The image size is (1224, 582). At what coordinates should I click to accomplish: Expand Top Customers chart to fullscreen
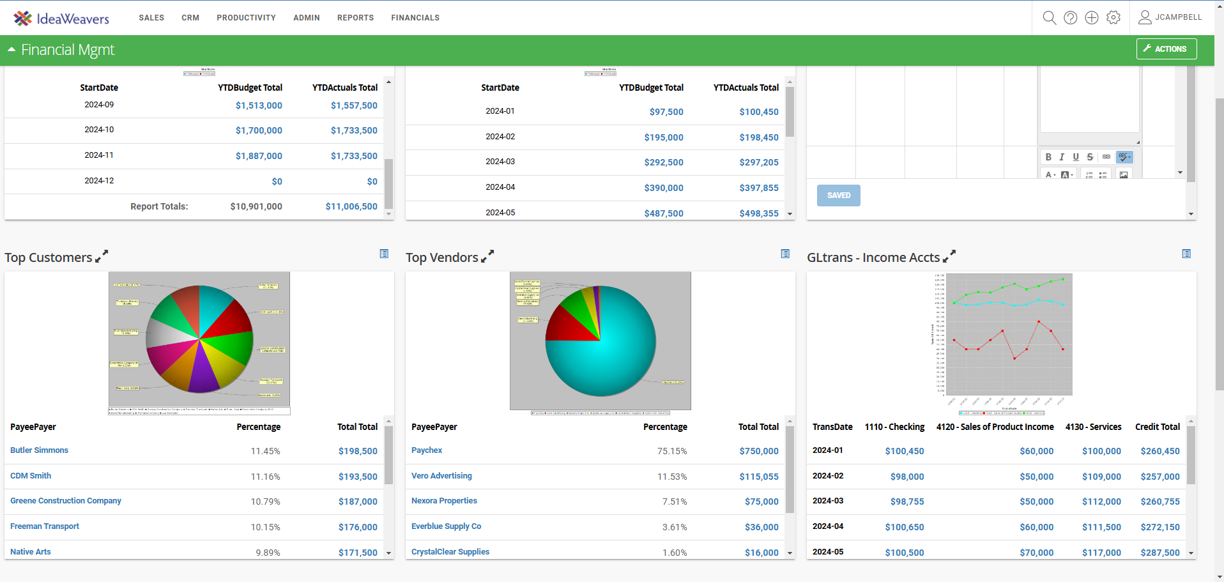[102, 256]
